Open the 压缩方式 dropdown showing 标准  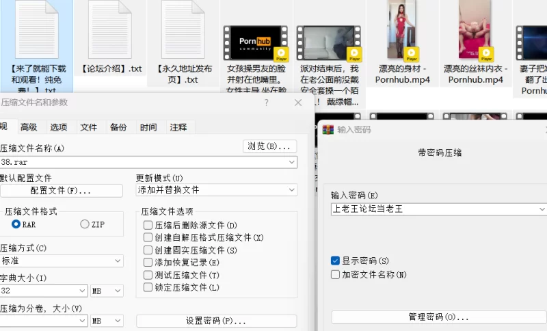tap(62, 261)
